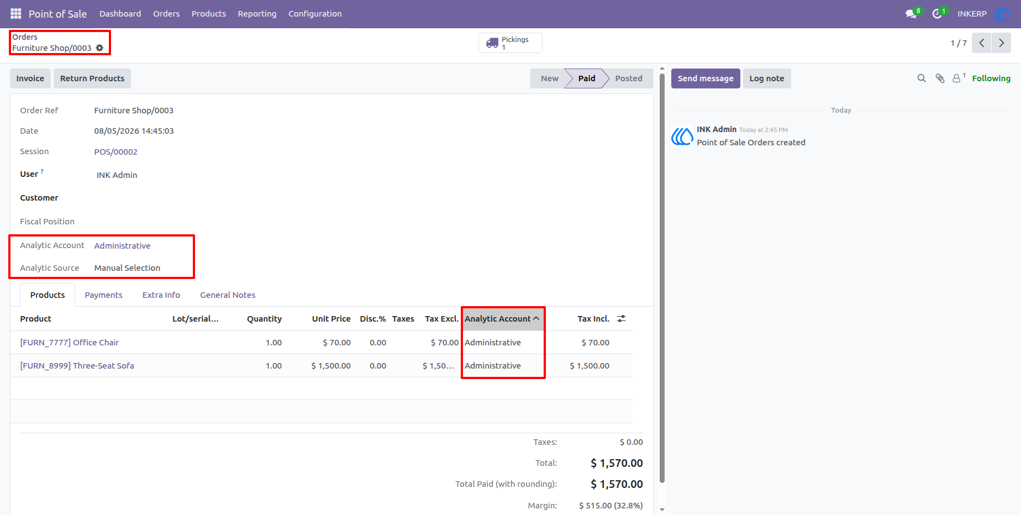Open the Reporting menu

tap(257, 14)
